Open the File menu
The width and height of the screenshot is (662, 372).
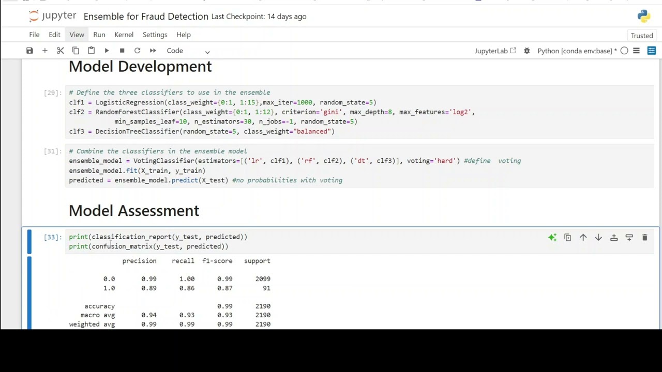(34, 35)
